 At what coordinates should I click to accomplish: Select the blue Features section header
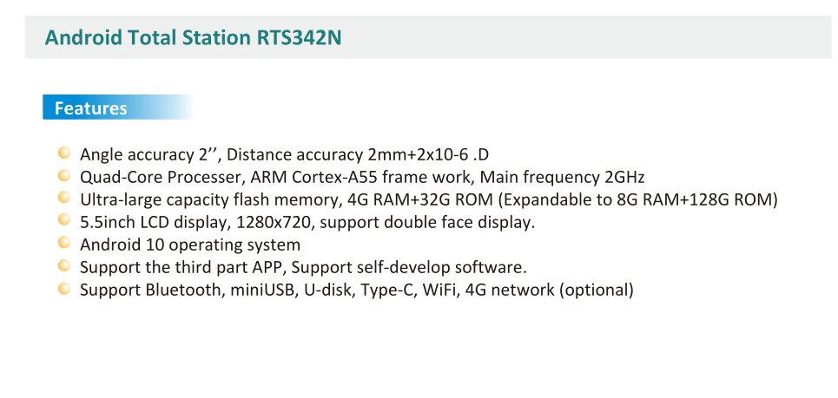tap(117, 108)
